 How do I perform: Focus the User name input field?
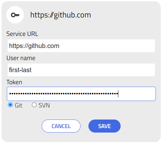[81, 70]
